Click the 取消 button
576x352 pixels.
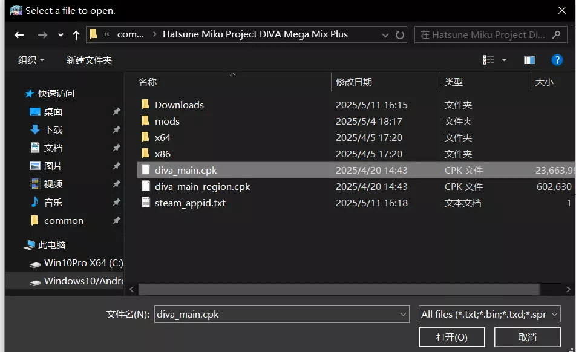527,337
